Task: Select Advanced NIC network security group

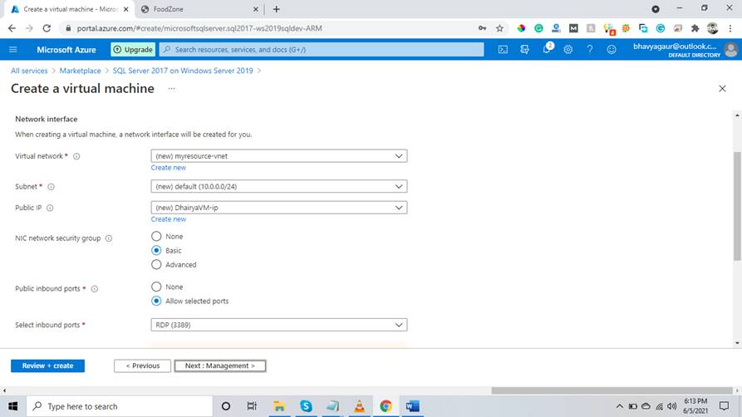Action: click(156, 265)
